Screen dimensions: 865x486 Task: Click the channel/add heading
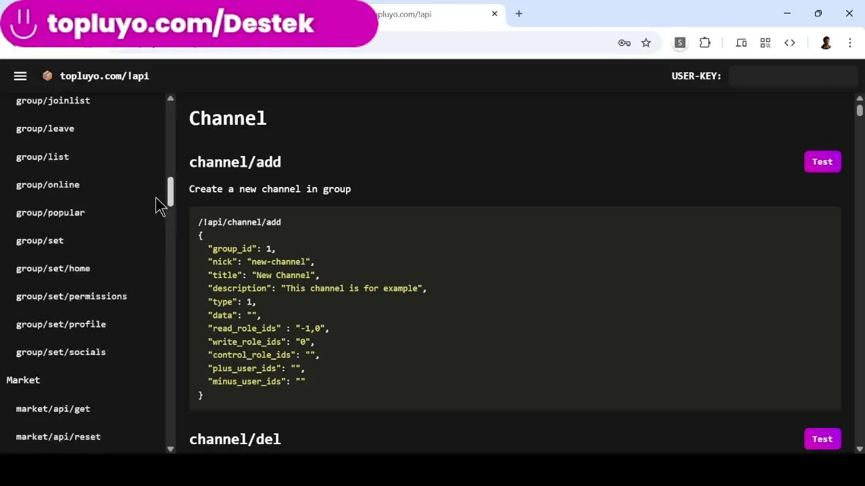coord(235,162)
